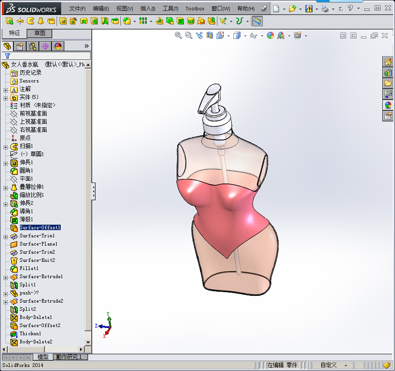This screenshot has width=395, height=371.
Task: Open the View Palette task pane icon
Action: pyautogui.click(x=388, y=94)
